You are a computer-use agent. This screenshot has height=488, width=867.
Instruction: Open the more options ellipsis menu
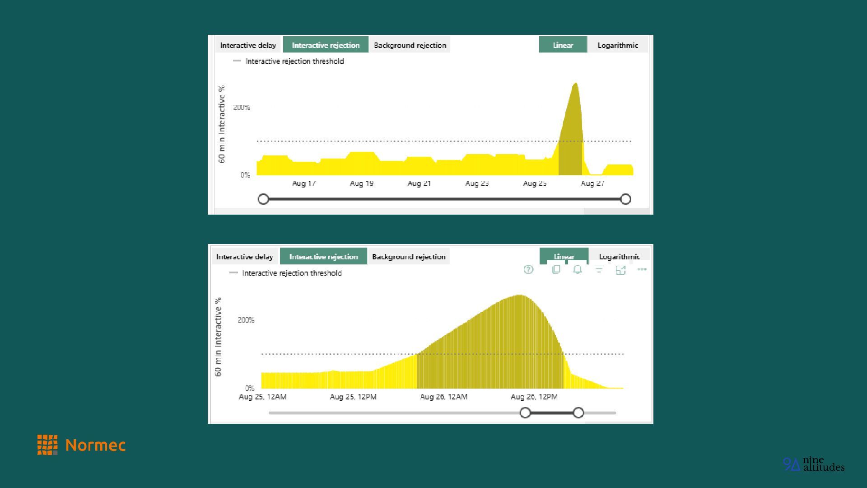click(642, 270)
